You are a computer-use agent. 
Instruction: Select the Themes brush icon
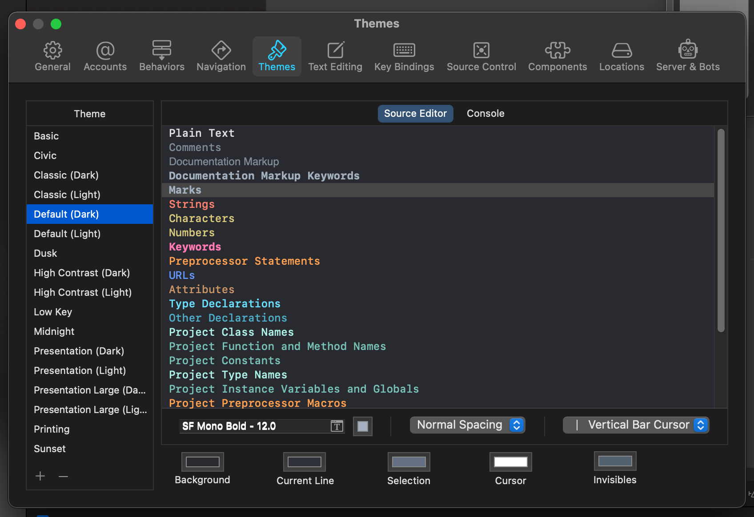tap(277, 50)
